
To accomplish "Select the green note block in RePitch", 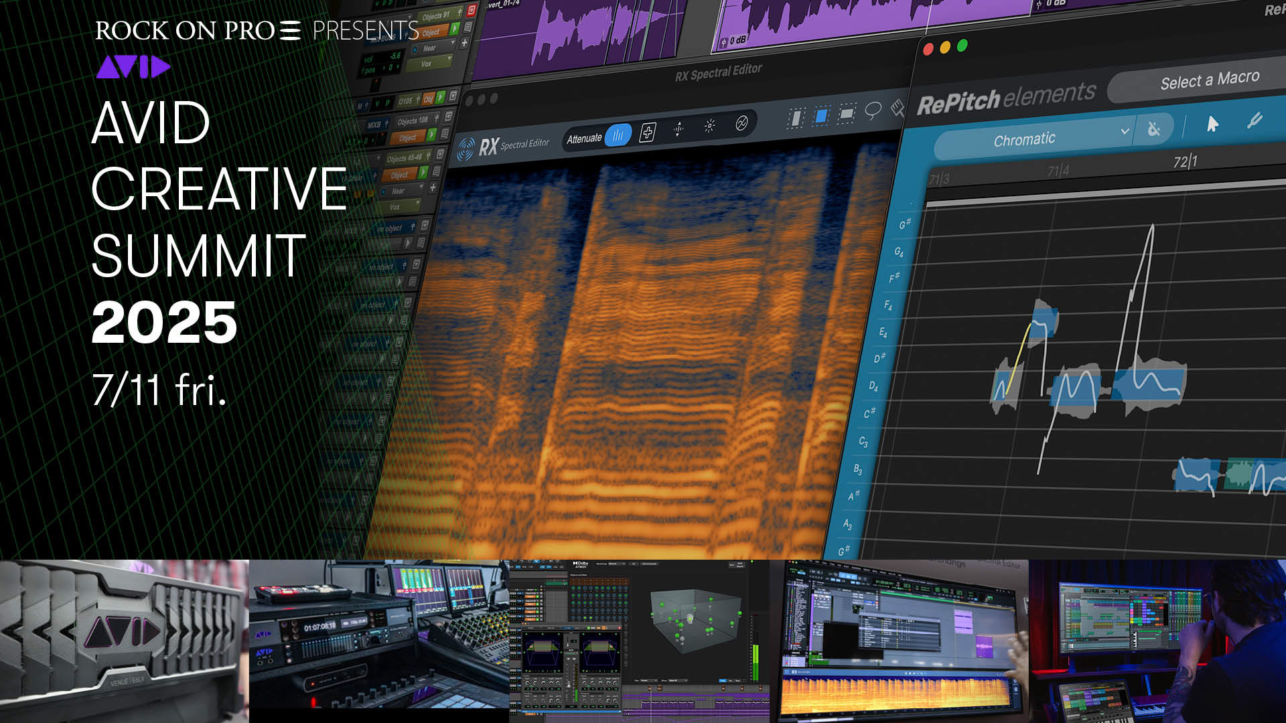I will pyautogui.click(x=1238, y=475).
